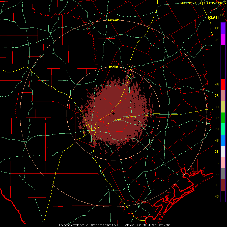Click the WS legend label
The height and width of the screenshot is (227, 227).
(x=216, y=140)
